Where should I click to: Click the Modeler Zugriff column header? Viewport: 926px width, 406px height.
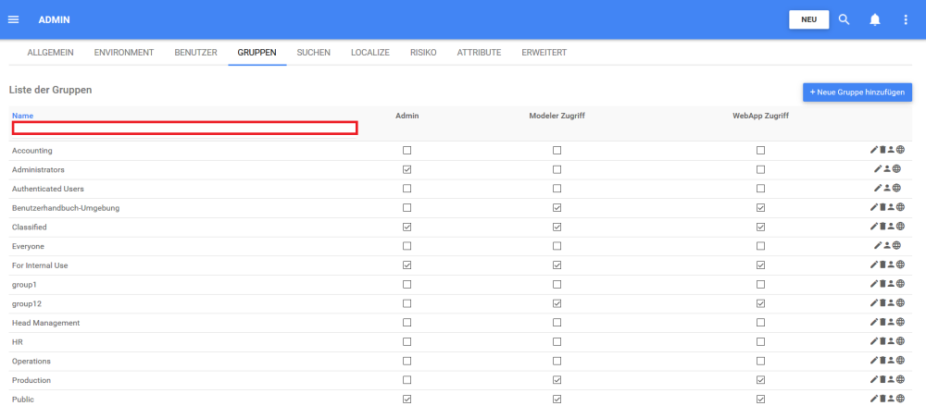click(557, 116)
